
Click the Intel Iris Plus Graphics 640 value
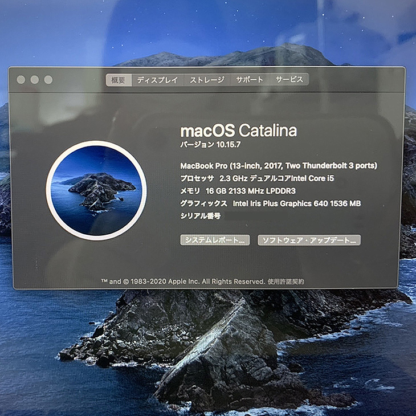[x=296, y=203]
